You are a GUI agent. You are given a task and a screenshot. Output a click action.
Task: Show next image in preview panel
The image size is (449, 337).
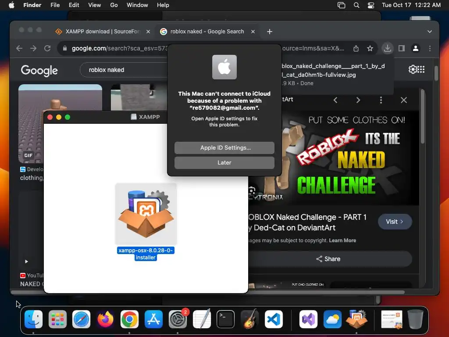click(x=358, y=100)
